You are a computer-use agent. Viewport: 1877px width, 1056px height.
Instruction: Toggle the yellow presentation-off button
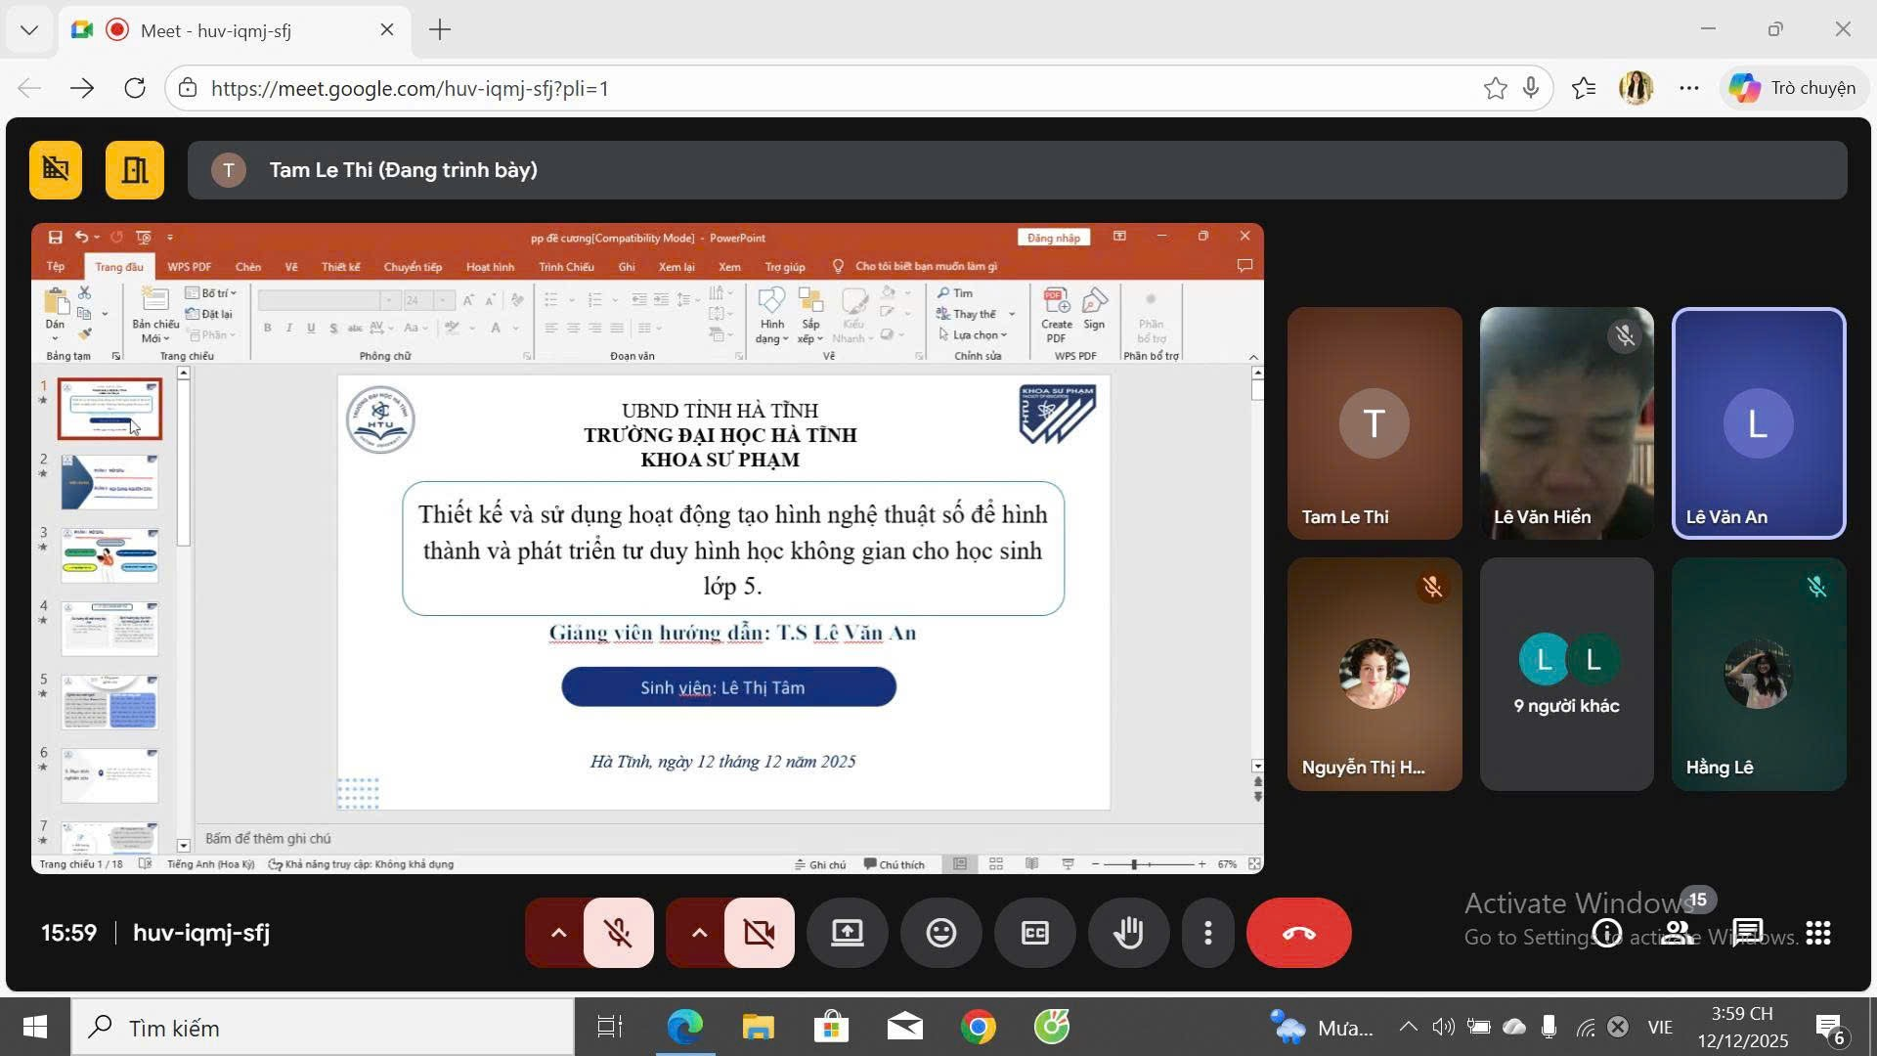[56, 170]
